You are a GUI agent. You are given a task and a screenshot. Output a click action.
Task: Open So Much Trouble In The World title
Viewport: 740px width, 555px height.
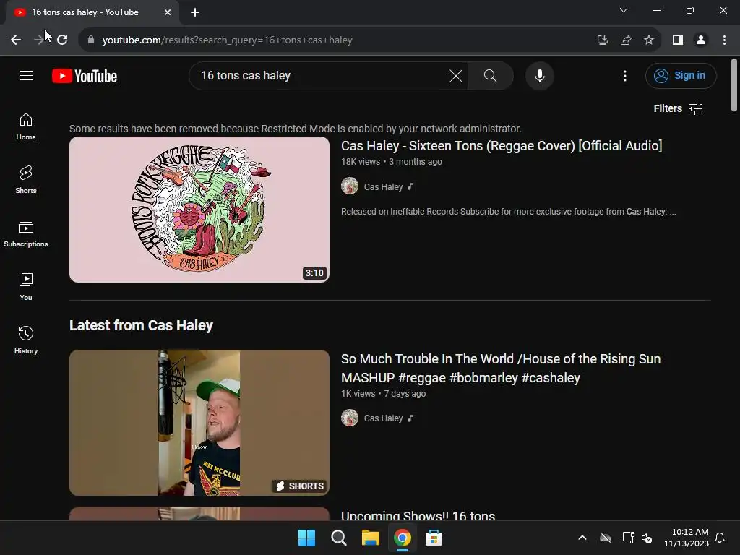pyautogui.click(x=501, y=368)
